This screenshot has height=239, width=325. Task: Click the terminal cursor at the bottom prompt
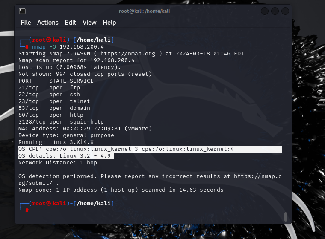pos(34,210)
